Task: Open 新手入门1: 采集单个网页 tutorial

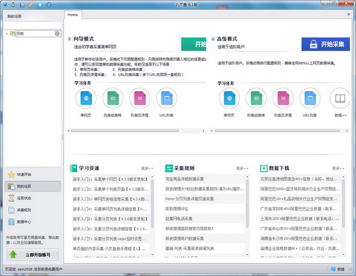Action: click(111, 179)
